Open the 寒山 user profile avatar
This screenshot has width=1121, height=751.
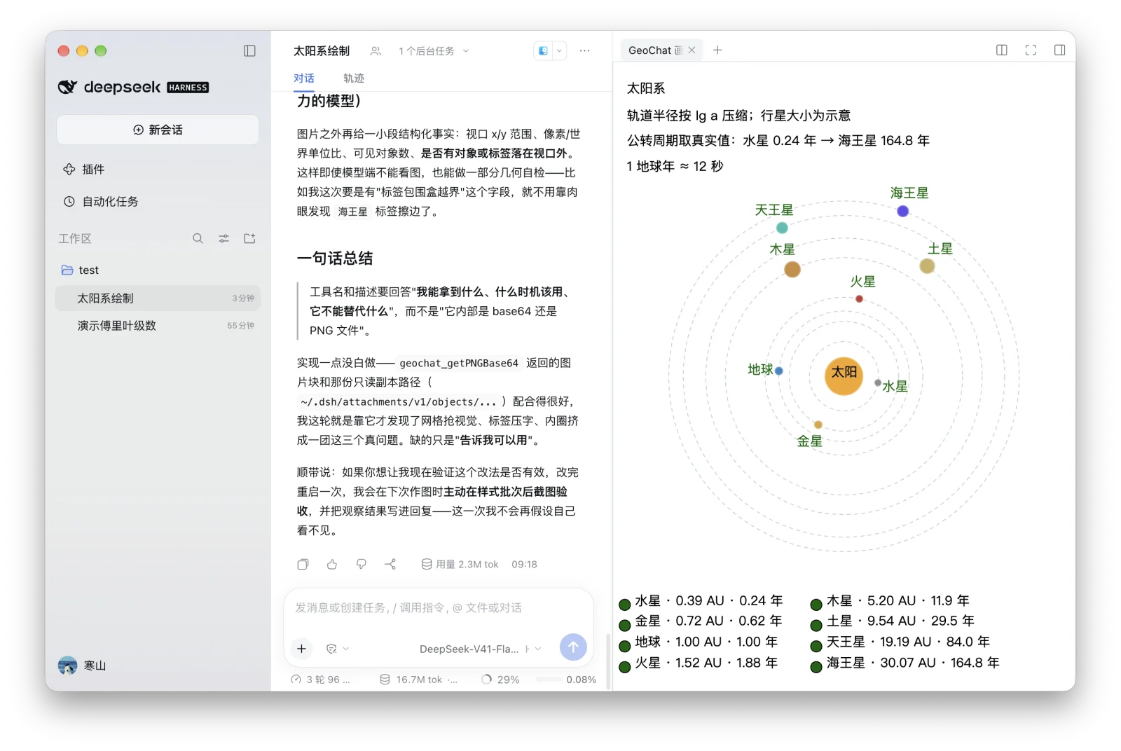pos(67,665)
